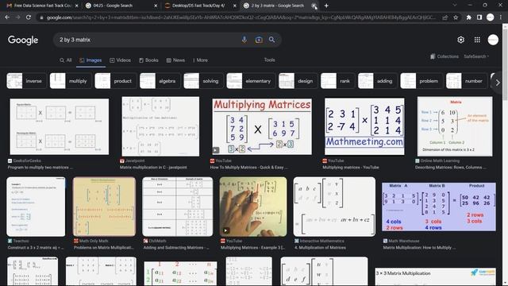Filter by the multiply chip
This screenshot has height=286, width=508.
click(70, 81)
